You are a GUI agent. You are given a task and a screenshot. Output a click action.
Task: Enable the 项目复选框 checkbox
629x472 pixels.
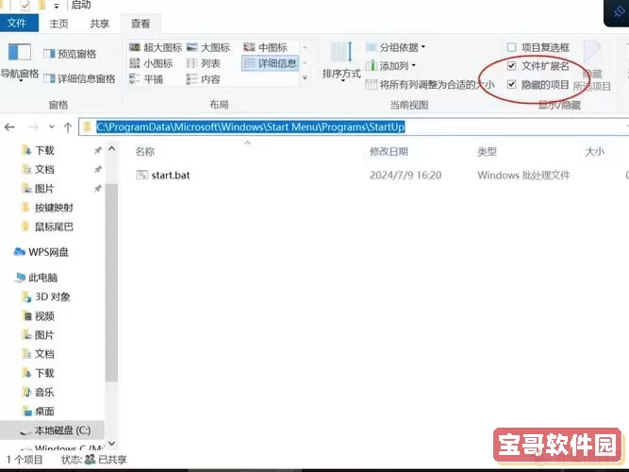pyautogui.click(x=538, y=47)
